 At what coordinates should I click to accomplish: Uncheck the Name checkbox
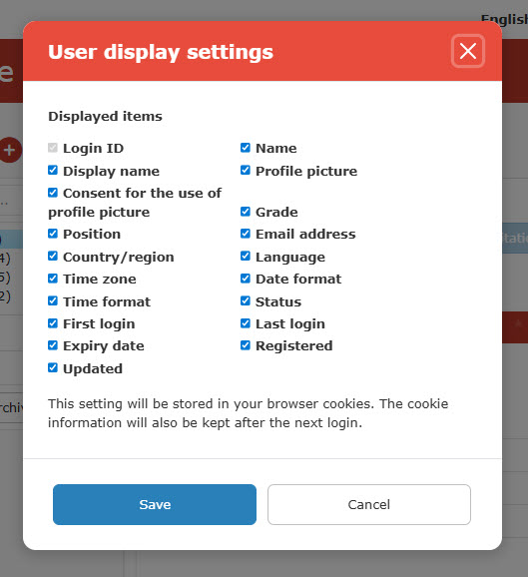(246, 148)
